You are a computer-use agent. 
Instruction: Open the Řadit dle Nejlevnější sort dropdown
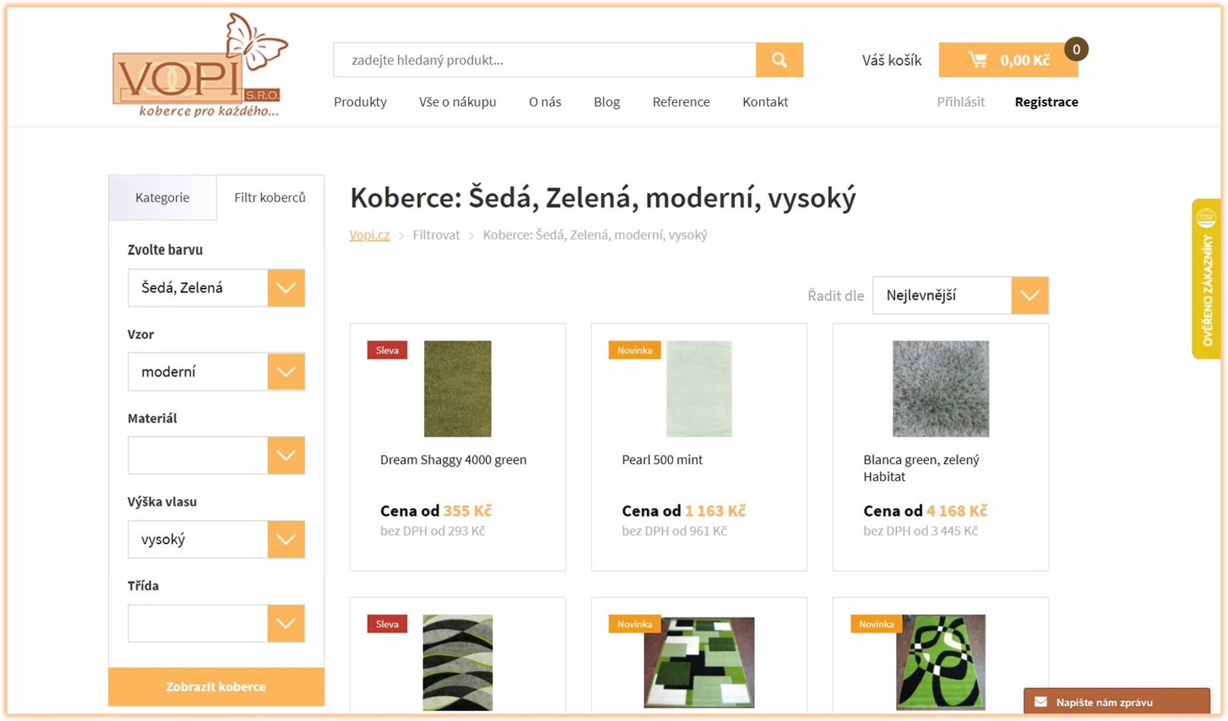[x=960, y=295]
